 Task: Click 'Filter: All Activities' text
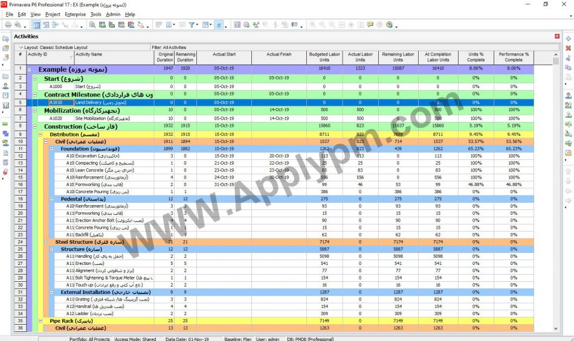169,48
